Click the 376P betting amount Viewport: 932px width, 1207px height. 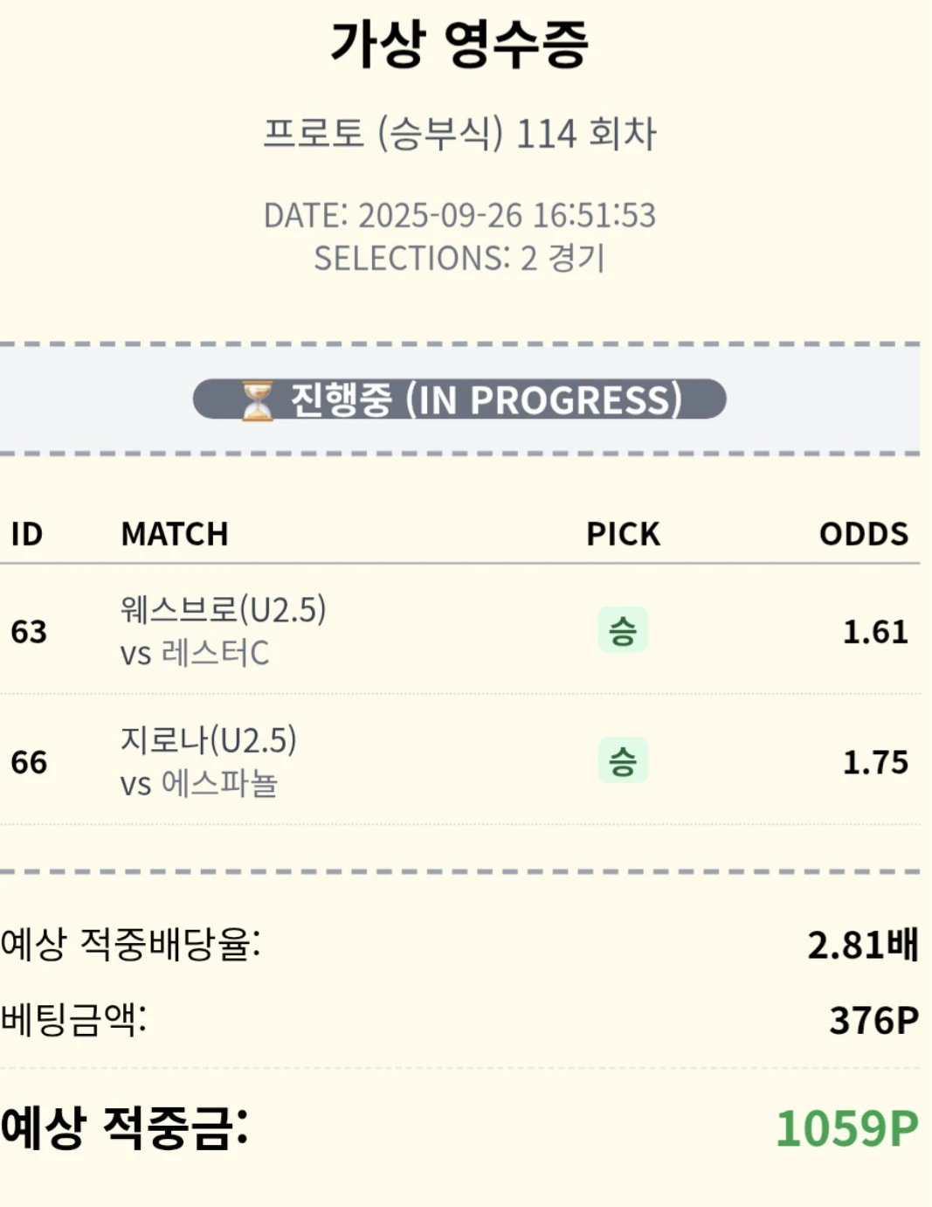(x=873, y=1020)
